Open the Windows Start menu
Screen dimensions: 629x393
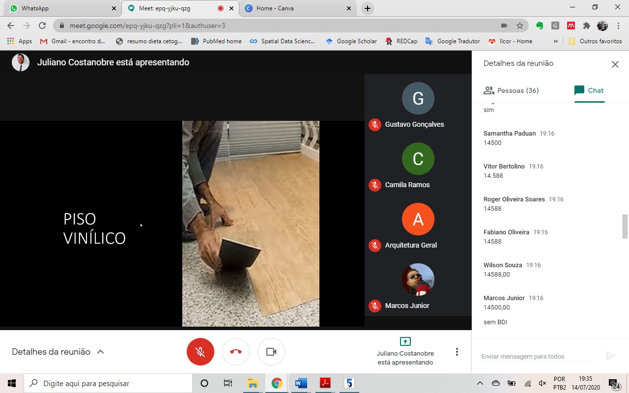click(x=12, y=383)
